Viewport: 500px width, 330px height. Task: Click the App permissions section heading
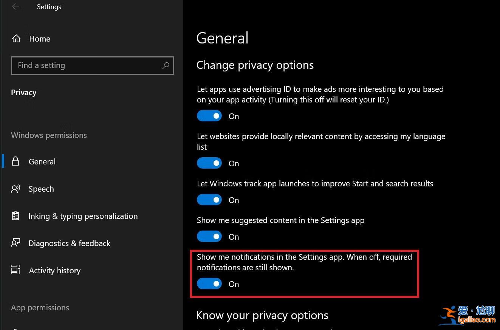[40, 307]
